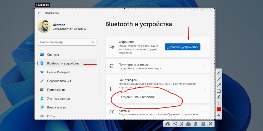This screenshot has width=263, height=131.
Task: Select the Lightshot text tool
Action: [x=219, y=103]
